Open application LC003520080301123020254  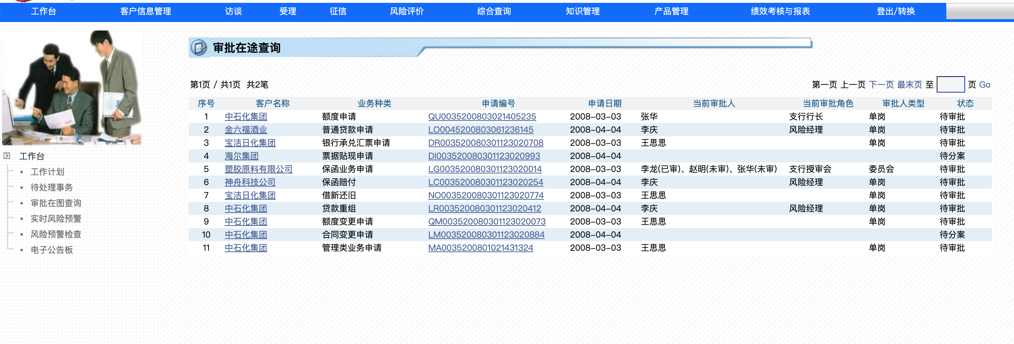(485, 182)
